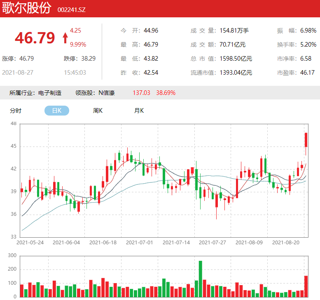Click the 昨收 value 42.54
This screenshot has width=320, height=300.
pyautogui.click(x=151, y=73)
